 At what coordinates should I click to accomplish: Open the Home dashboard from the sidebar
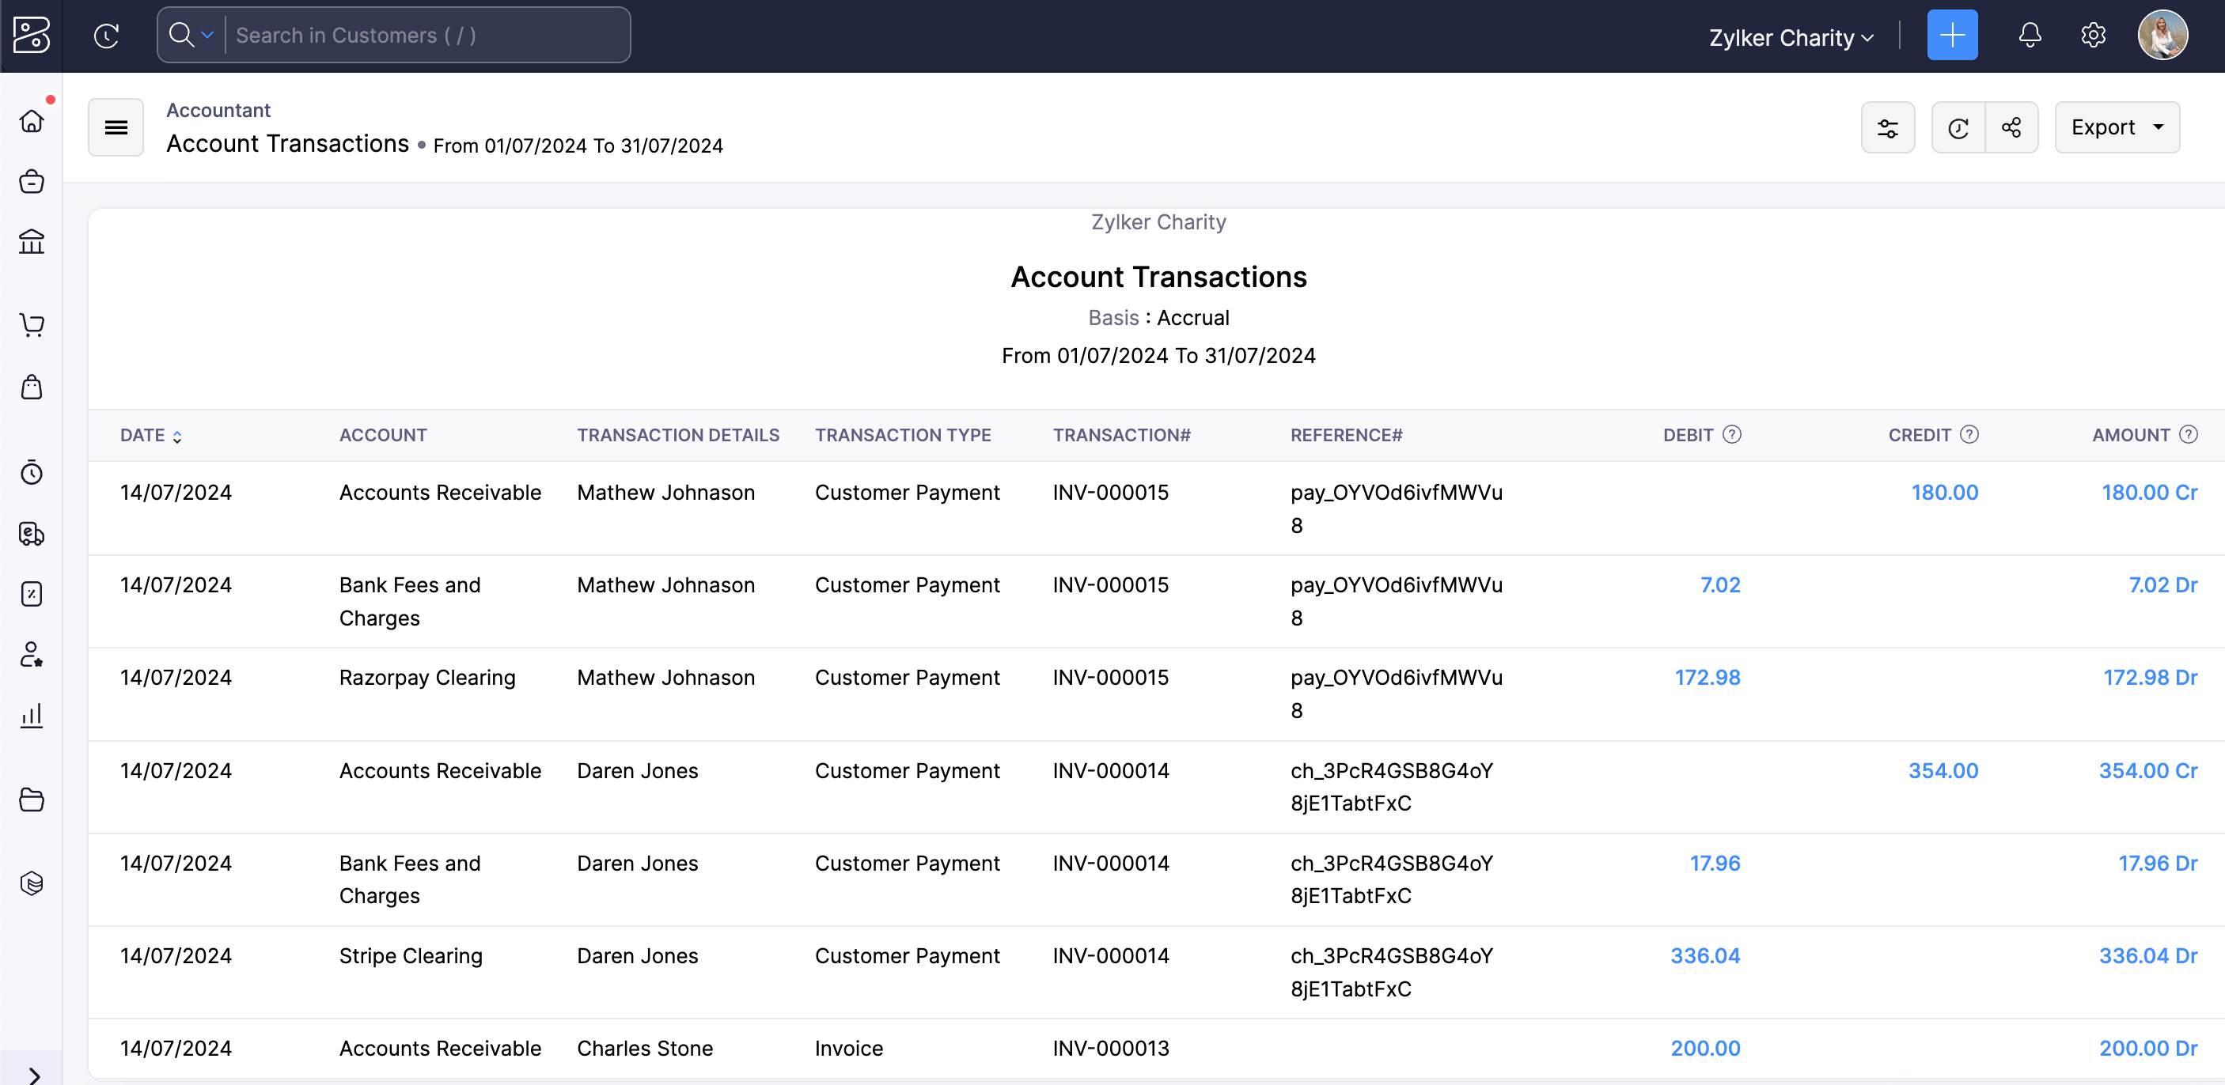click(x=31, y=121)
